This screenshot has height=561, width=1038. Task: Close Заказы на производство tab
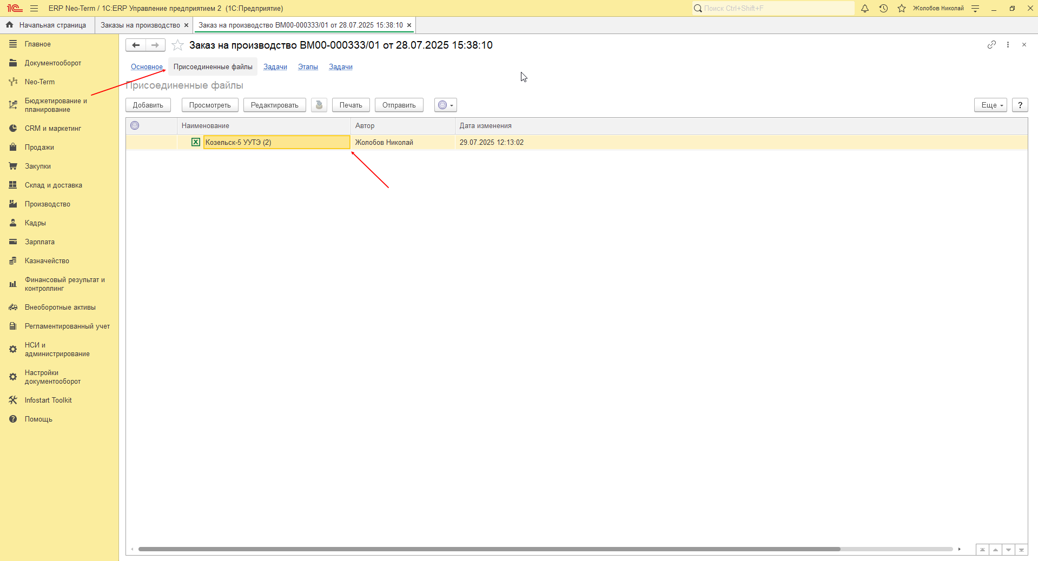coord(186,25)
